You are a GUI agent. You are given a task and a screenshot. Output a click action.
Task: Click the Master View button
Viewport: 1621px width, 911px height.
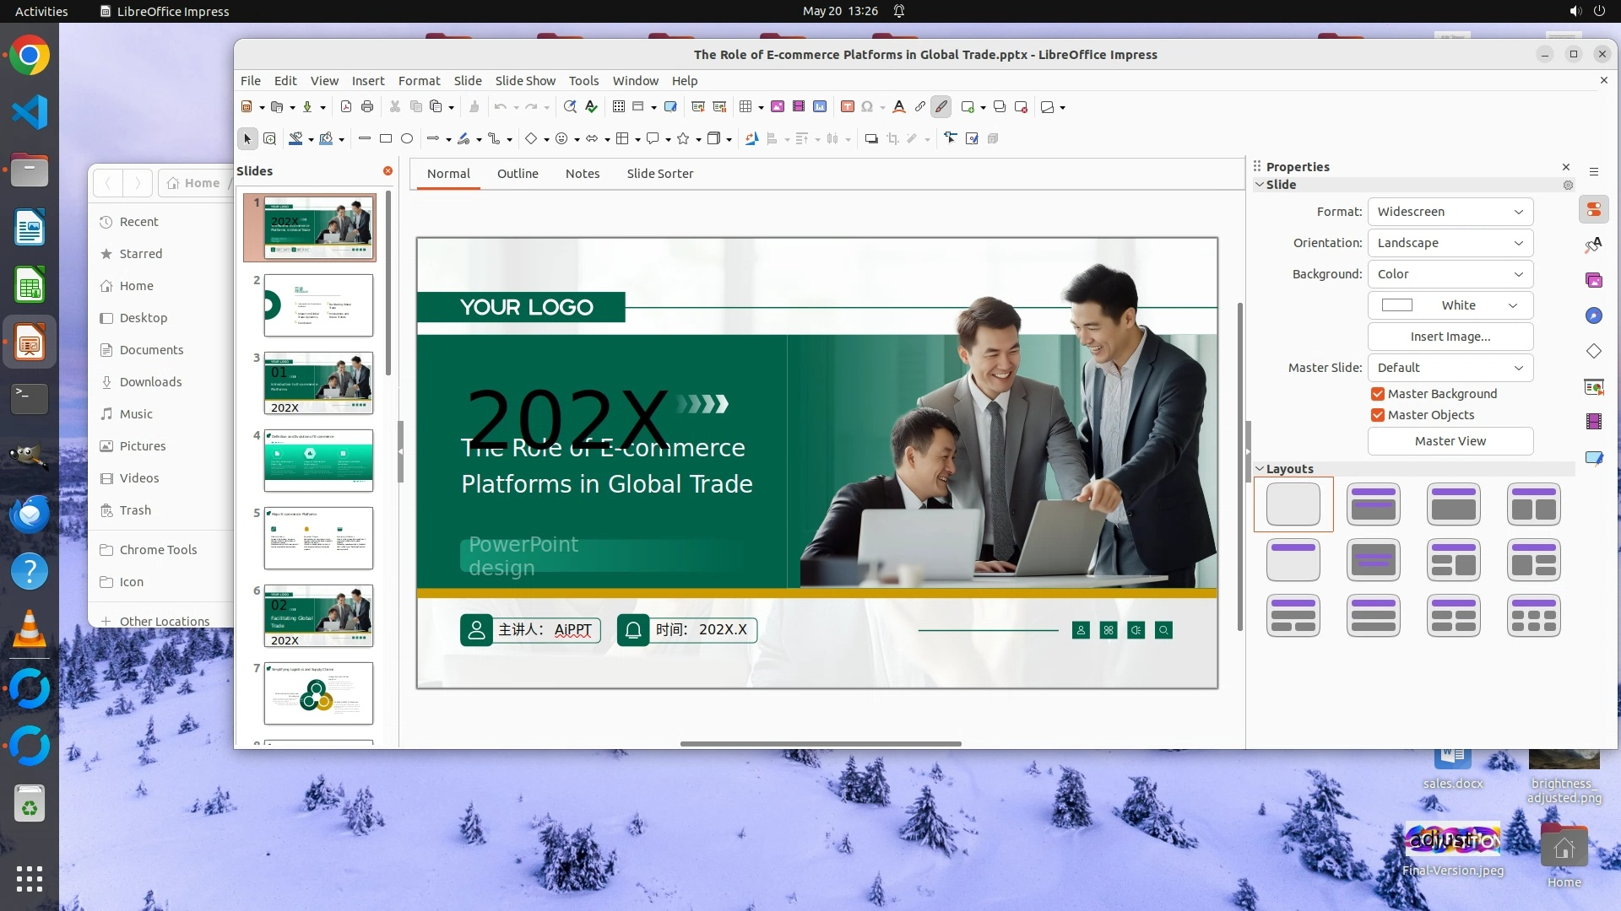tap(1450, 441)
